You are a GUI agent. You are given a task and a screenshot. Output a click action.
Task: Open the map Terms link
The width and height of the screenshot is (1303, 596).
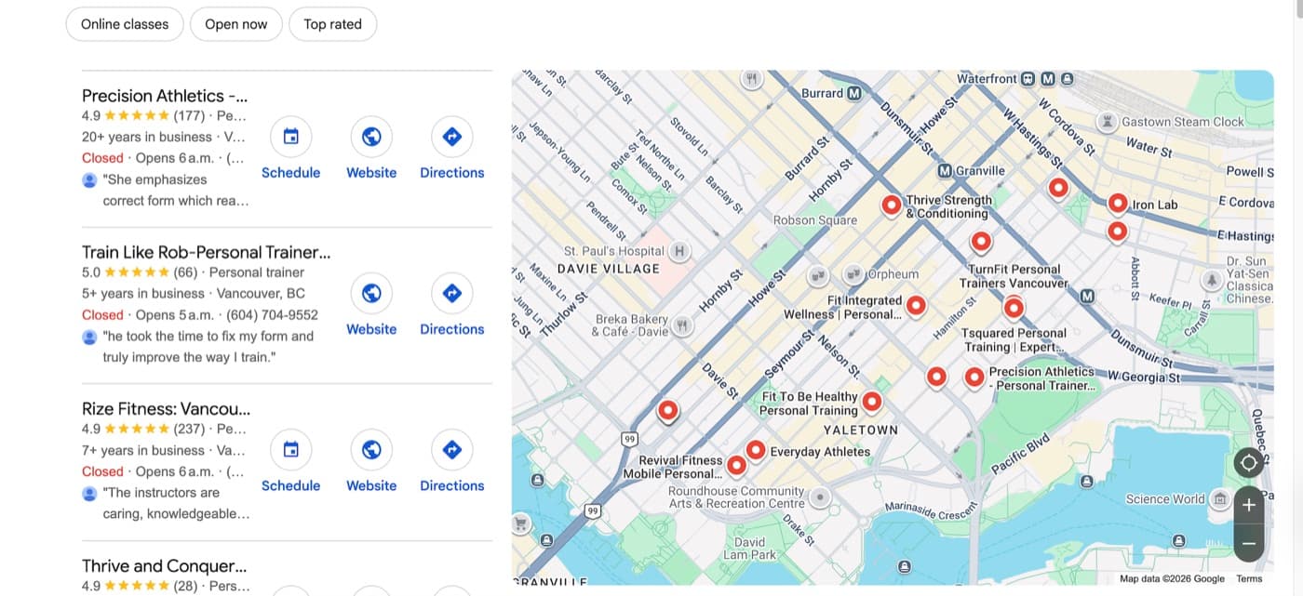point(1249,578)
